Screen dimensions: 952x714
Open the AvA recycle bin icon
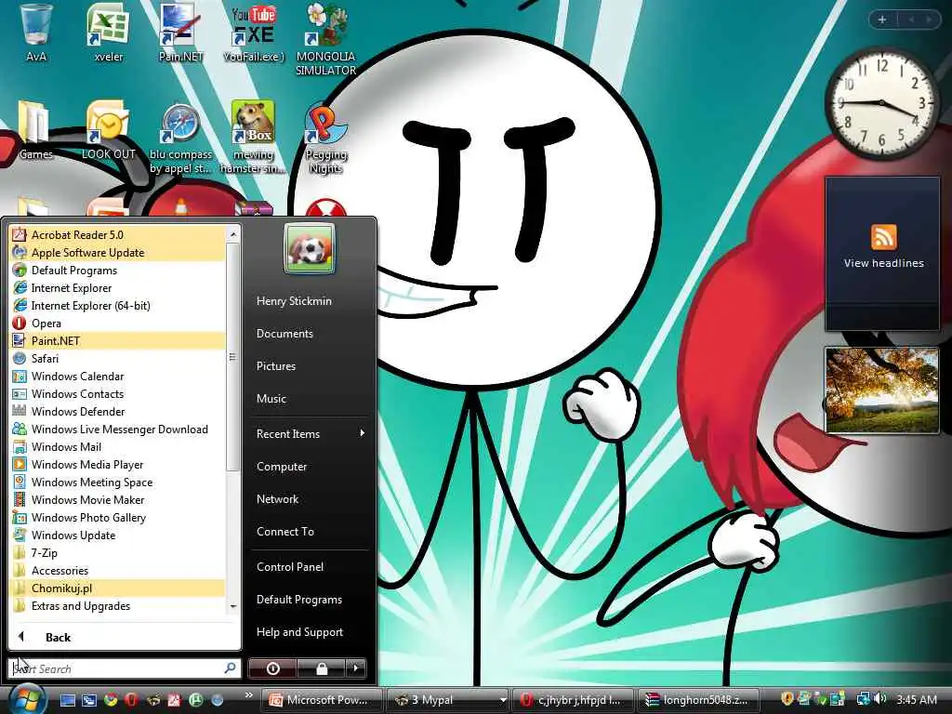click(36, 33)
